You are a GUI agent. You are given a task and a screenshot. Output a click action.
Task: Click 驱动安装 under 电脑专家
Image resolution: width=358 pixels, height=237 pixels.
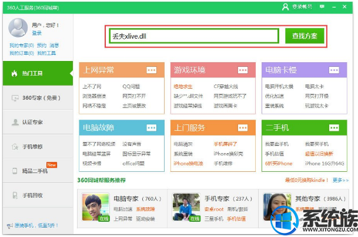(145, 219)
